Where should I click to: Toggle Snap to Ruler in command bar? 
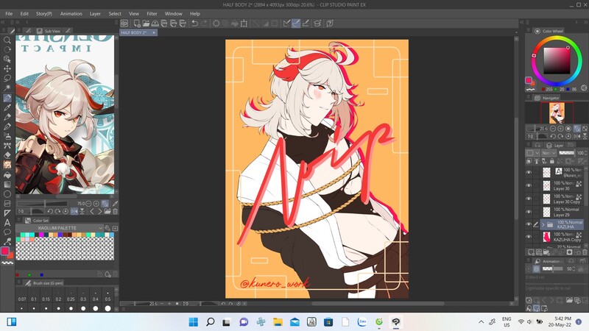[286, 24]
